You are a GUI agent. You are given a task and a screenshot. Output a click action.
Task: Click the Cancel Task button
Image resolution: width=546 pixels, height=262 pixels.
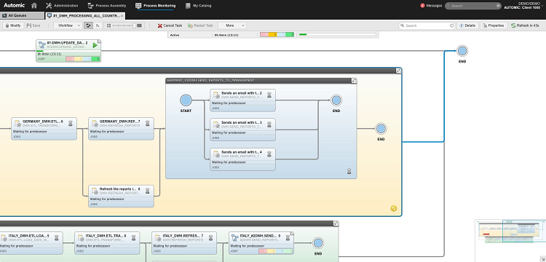(170, 25)
